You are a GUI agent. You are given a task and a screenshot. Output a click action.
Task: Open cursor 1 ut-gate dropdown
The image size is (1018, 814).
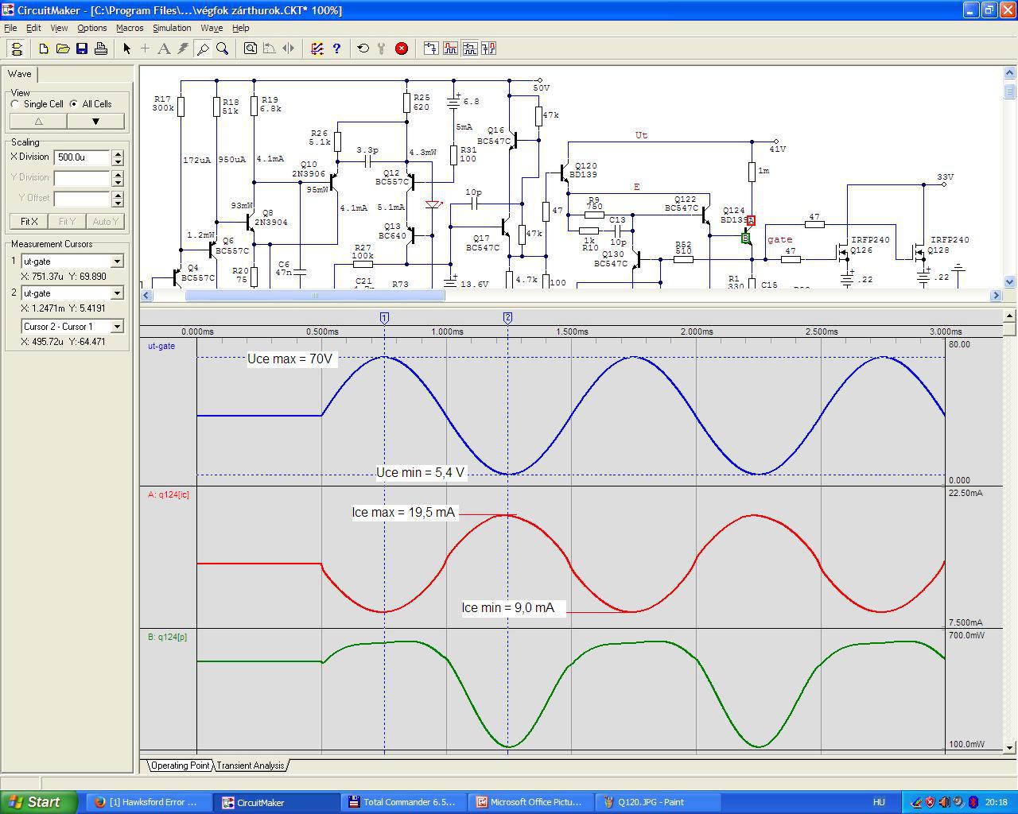(x=117, y=262)
